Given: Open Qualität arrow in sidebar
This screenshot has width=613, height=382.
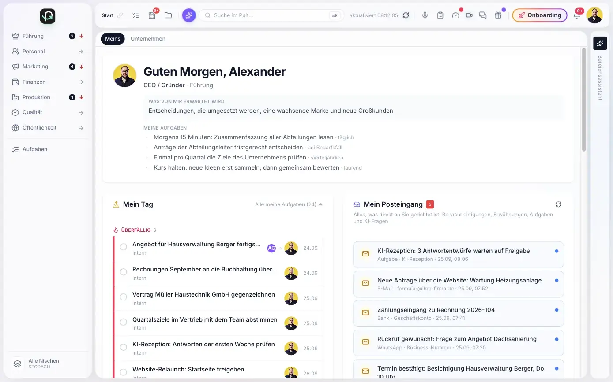Looking at the screenshot, I should (x=81, y=113).
